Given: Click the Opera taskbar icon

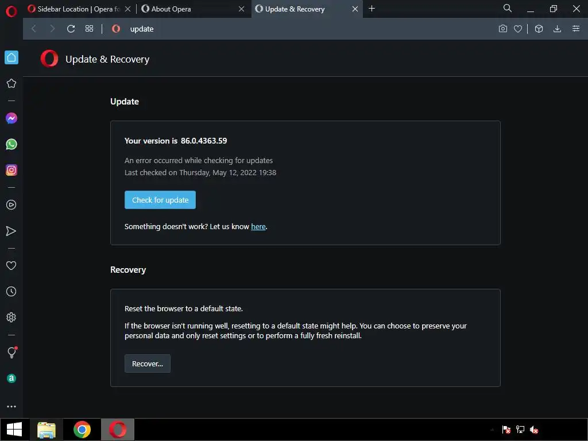Looking at the screenshot, I should point(118,430).
